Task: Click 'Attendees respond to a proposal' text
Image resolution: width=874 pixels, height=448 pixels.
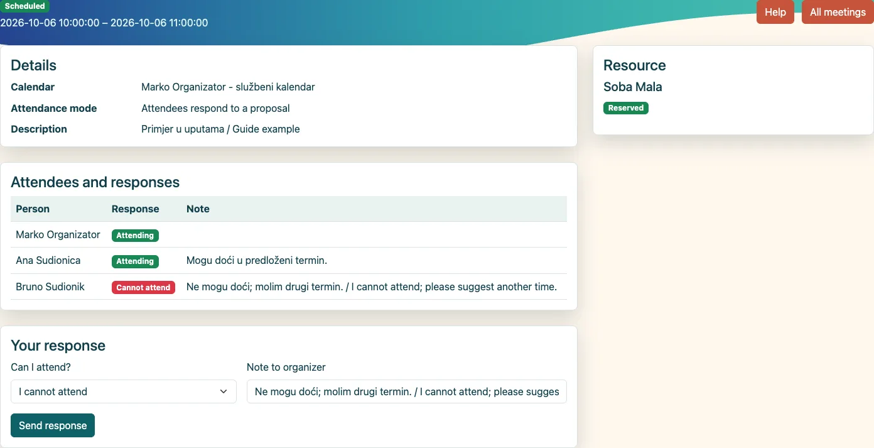Action: [215, 108]
